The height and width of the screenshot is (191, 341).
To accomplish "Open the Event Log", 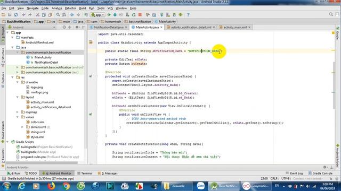I will pyautogui.click(x=294, y=173).
